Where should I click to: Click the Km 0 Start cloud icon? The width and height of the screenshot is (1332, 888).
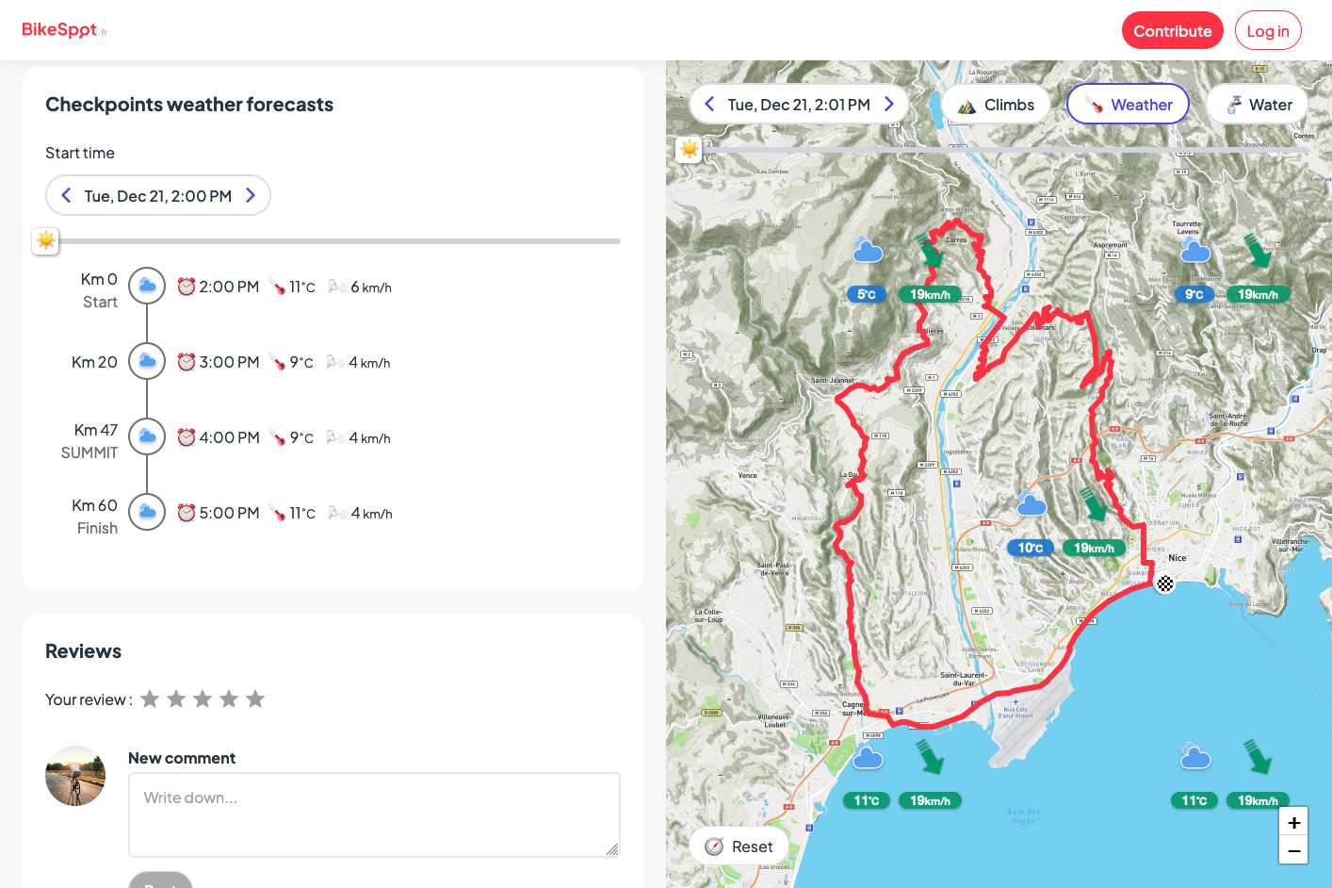click(147, 286)
